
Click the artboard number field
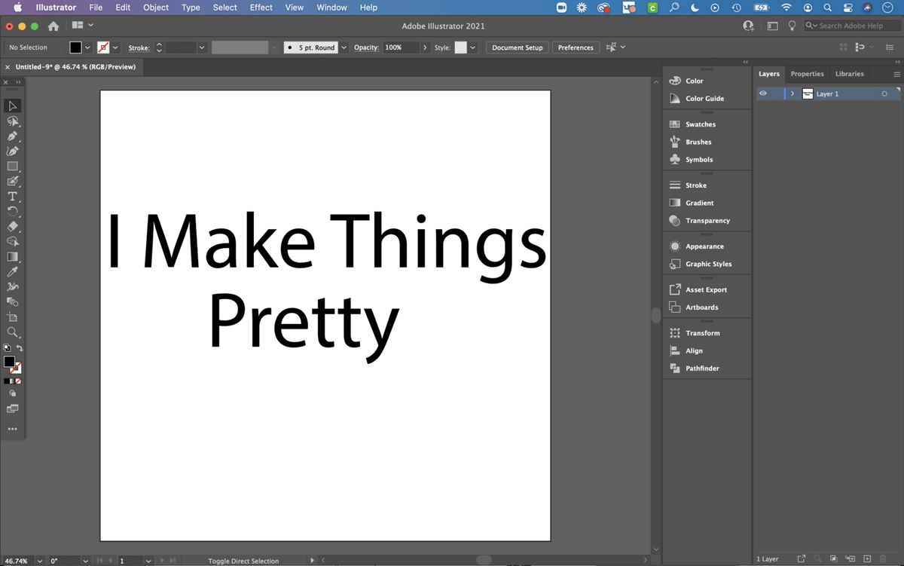124,561
